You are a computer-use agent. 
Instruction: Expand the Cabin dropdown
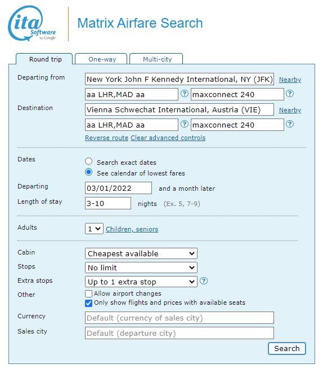141,253
